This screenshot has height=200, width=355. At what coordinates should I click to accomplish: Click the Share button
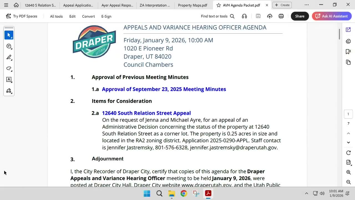coord(300,16)
